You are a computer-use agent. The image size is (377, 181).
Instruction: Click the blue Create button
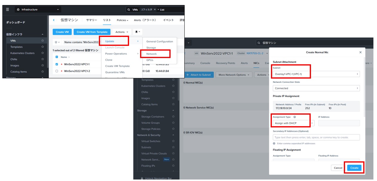pyautogui.click(x=354, y=168)
